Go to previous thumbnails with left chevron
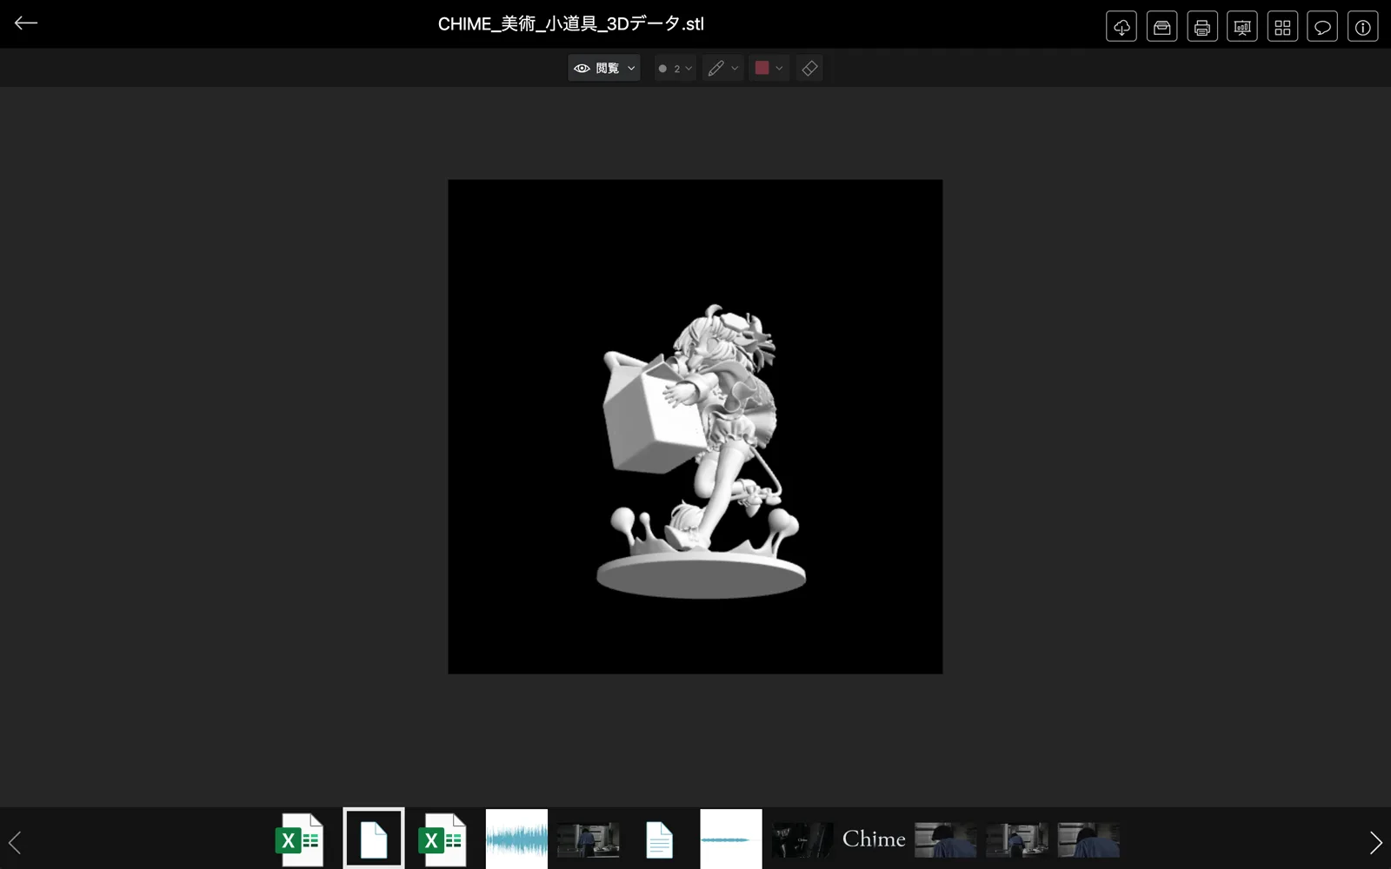Screen dimensions: 1391x869 (x=15, y=841)
